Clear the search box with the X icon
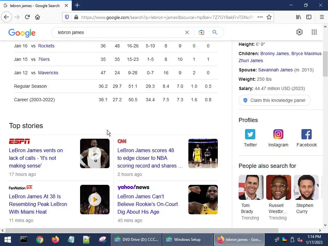This screenshot has height=246, width=328. point(187,32)
